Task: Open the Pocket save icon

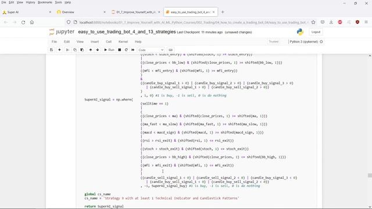Action: (323, 22)
